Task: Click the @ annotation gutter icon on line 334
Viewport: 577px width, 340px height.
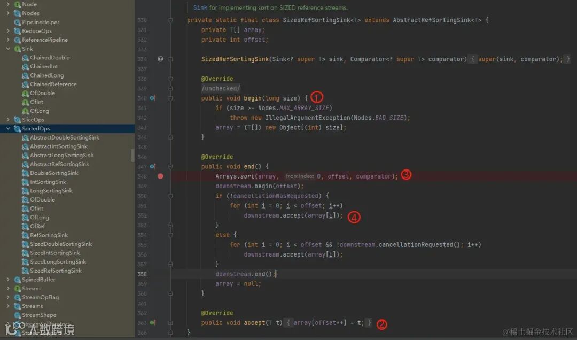Action: (160, 59)
